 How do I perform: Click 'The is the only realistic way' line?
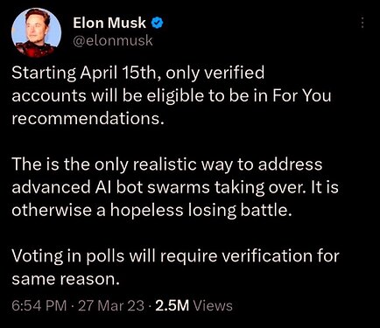(167, 164)
